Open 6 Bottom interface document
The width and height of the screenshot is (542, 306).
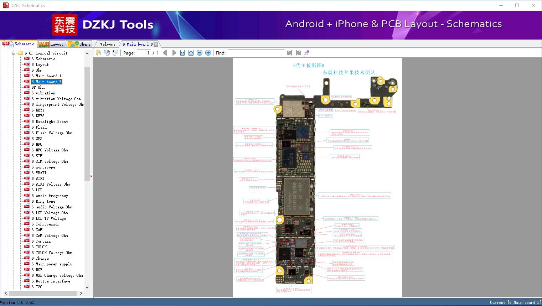(x=51, y=281)
